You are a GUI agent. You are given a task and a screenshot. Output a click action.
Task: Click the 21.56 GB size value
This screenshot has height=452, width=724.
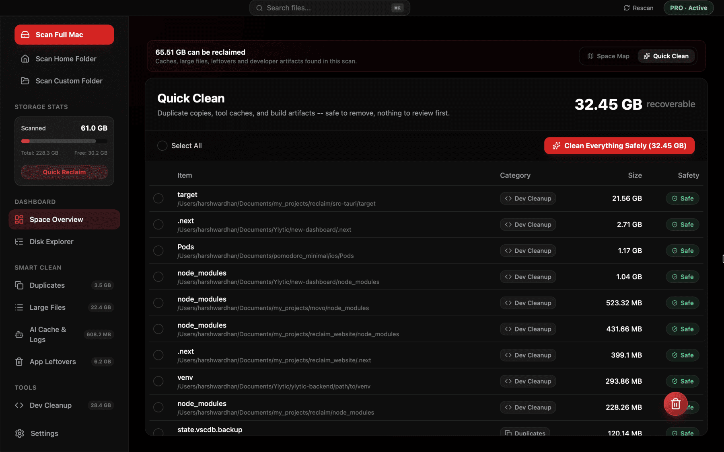pyautogui.click(x=627, y=198)
